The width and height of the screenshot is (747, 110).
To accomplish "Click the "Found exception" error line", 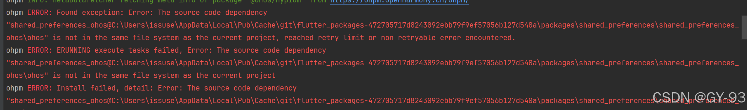I will 137,13.
